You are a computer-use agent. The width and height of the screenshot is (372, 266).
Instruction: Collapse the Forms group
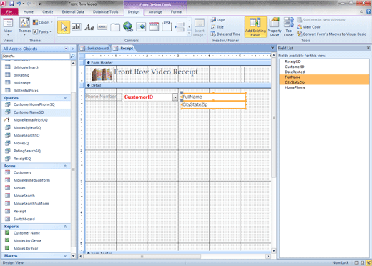(65, 166)
